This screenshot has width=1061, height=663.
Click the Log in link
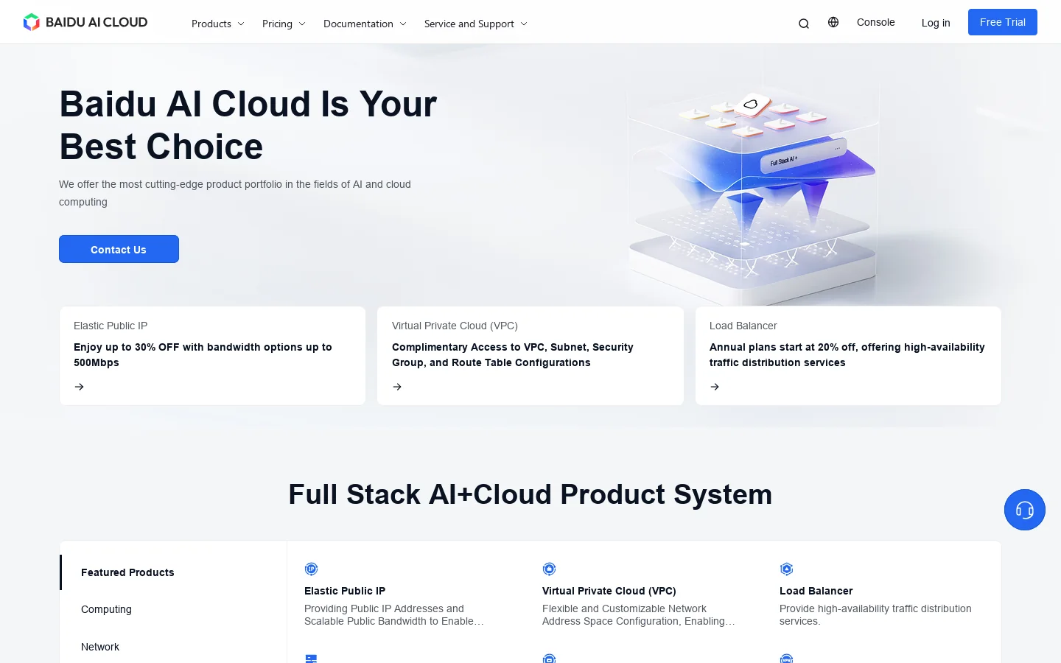[x=936, y=23]
